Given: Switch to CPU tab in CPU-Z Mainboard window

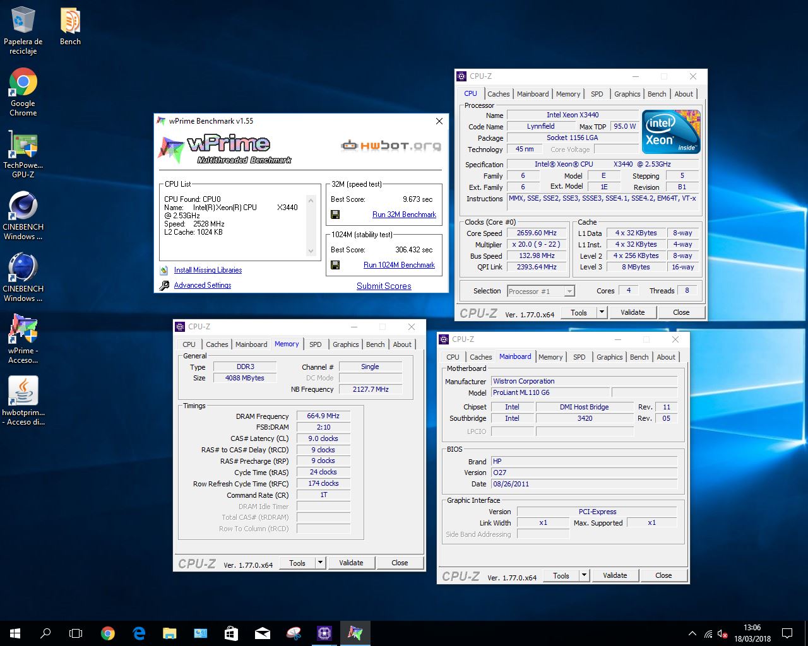Looking at the screenshot, I should pos(453,357).
